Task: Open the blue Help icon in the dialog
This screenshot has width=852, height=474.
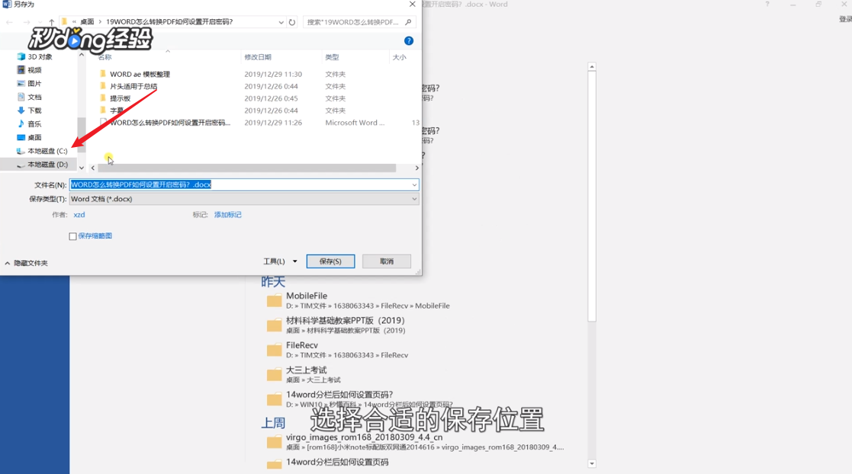Action: pyautogui.click(x=409, y=40)
